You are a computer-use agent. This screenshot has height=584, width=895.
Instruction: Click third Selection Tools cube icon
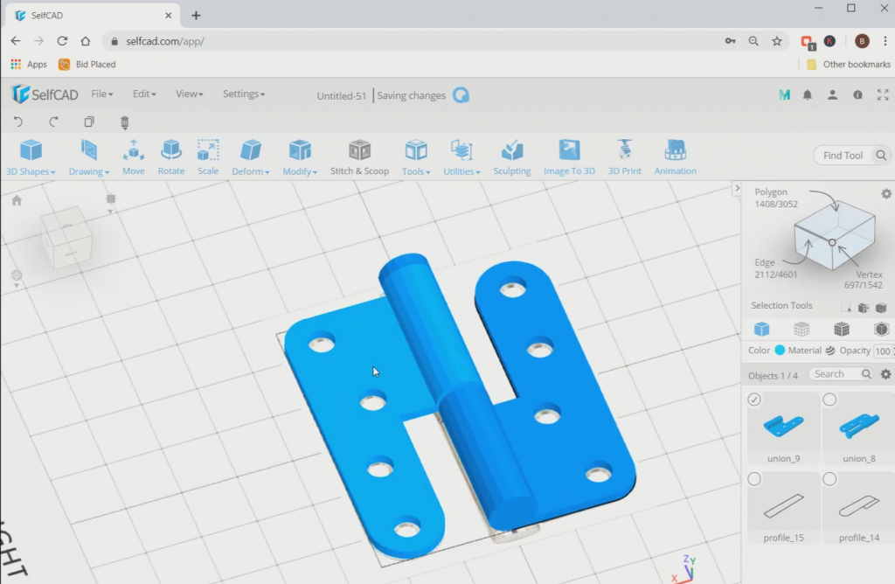[881, 309]
